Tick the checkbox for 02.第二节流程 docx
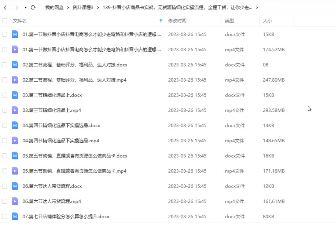Viewport: 336px width, 231px height. point(5,65)
